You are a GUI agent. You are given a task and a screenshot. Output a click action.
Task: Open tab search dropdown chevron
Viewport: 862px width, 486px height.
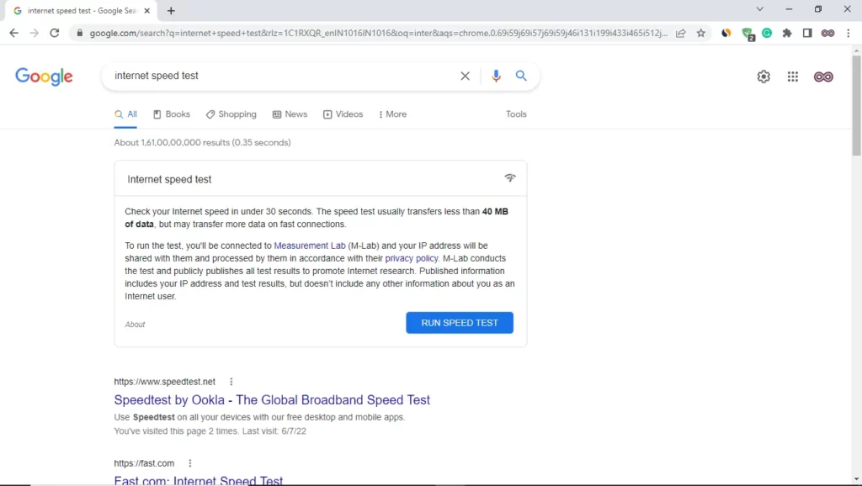click(x=760, y=8)
